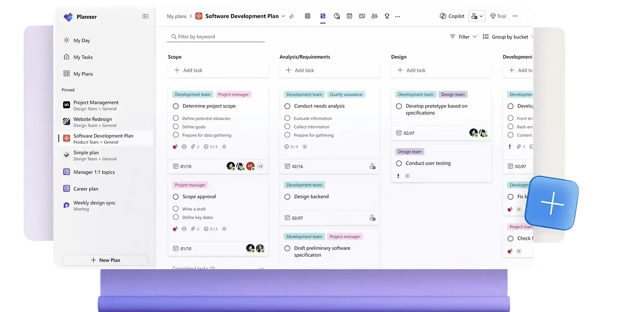Open the Schedule calendar view icon
The width and height of the screenshot is (623, 312).
click(350, 16)
